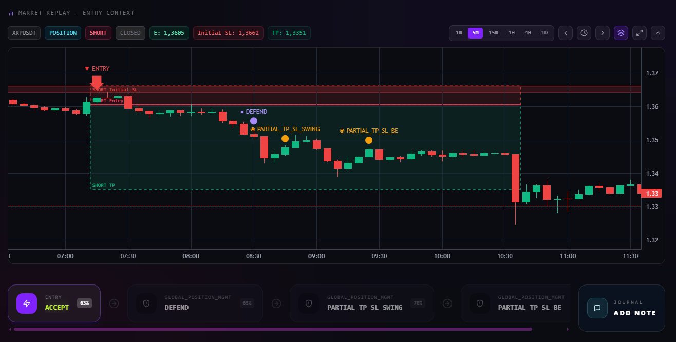676x342 pixels.
Task: Click the purple horizontal scrollbar under decision cards
Action: click(x=272, y=329)
